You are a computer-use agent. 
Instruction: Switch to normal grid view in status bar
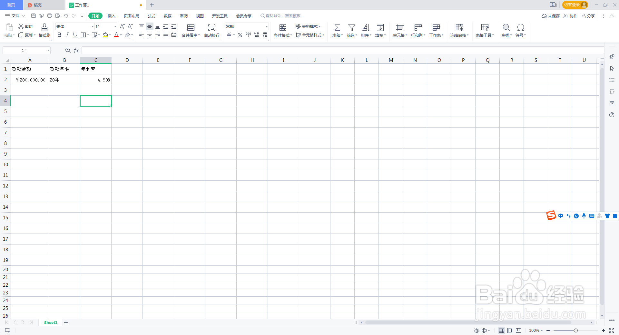[x=502, y=330]
